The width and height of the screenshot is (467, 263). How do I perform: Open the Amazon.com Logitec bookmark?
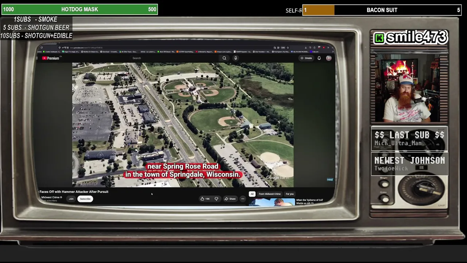223,52
